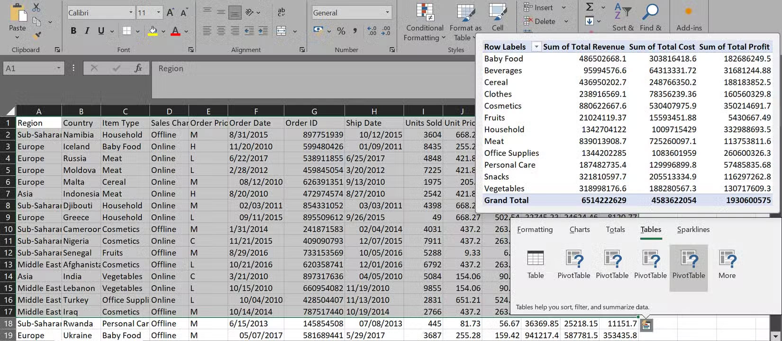Toggle Underline formatting
The height and width of the screenshot is (341, 782).
coord(101,31)
